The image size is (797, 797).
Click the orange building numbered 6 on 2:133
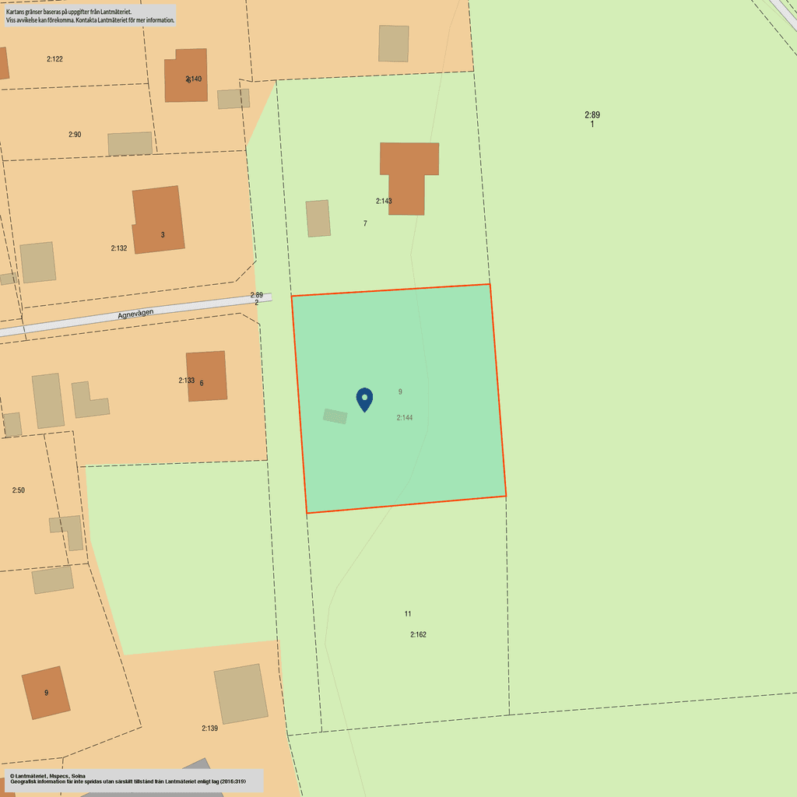click(206, 376)
